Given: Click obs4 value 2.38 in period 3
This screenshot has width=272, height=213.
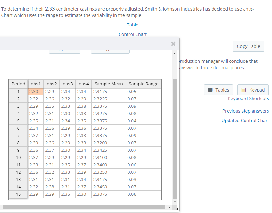Looking at the screenshot, I should click(83, 106).
